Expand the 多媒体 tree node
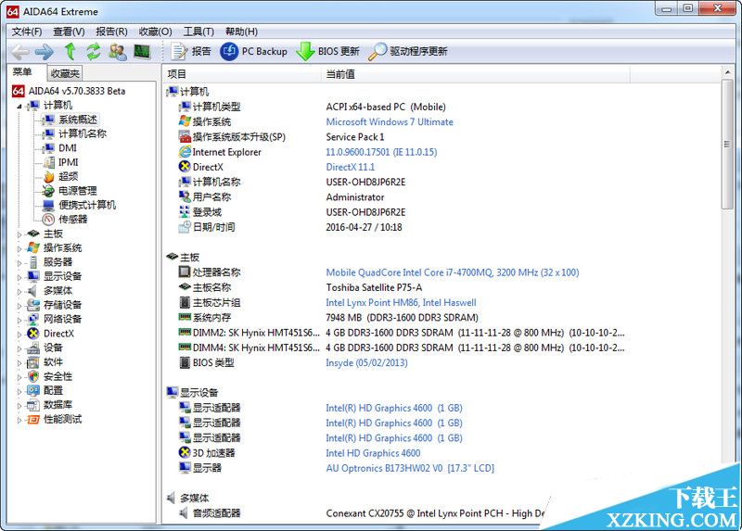Image resolution: width=742 pixels, height=531 pixels. click(x=19, y=291)
